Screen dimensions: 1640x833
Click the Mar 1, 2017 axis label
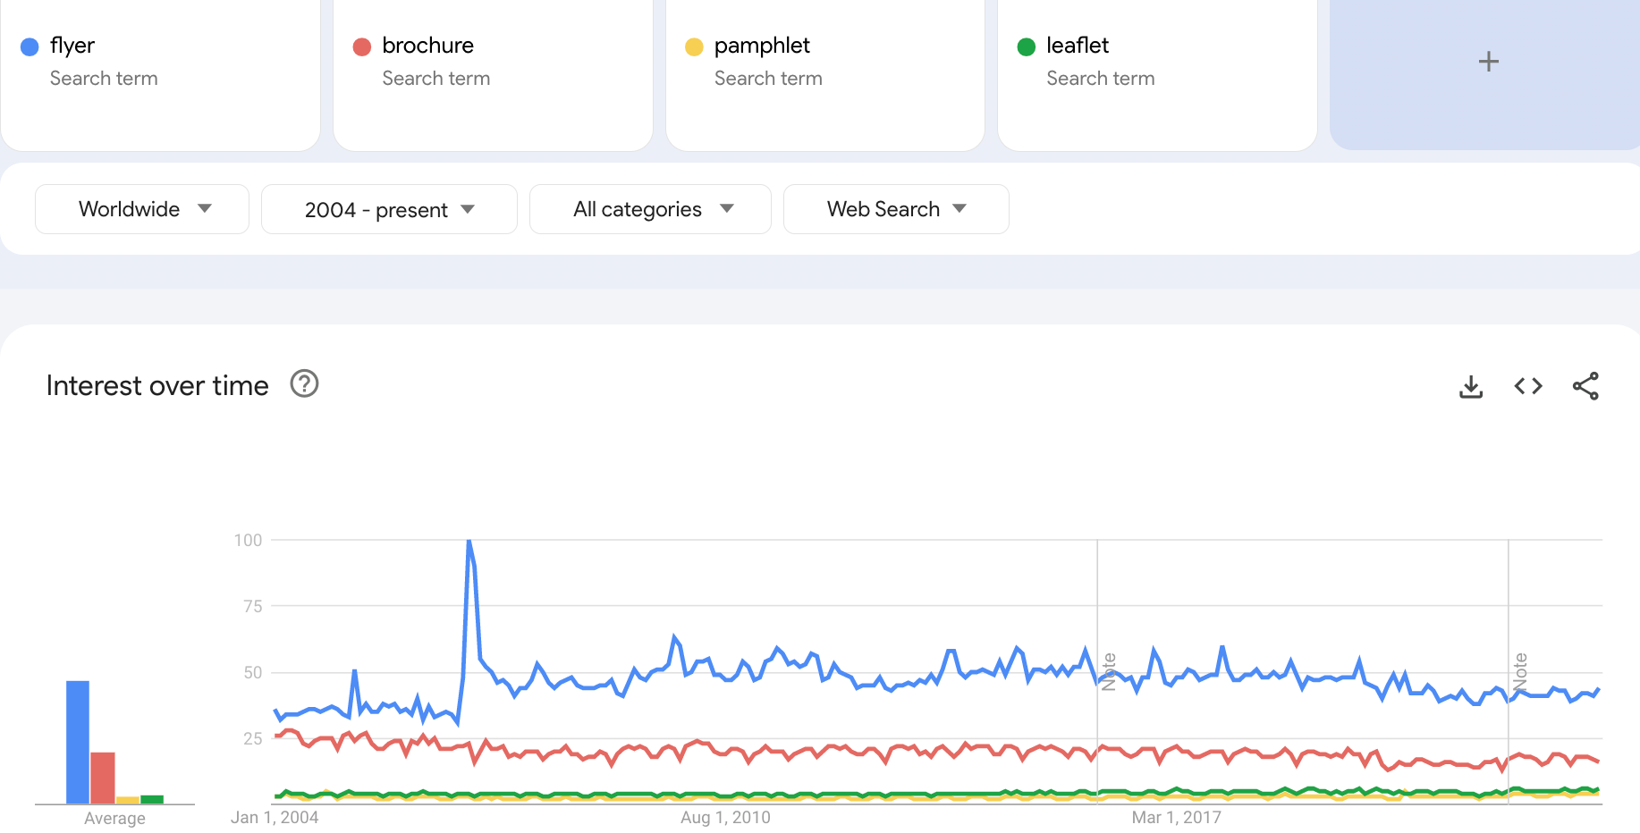pos(1177,818)
